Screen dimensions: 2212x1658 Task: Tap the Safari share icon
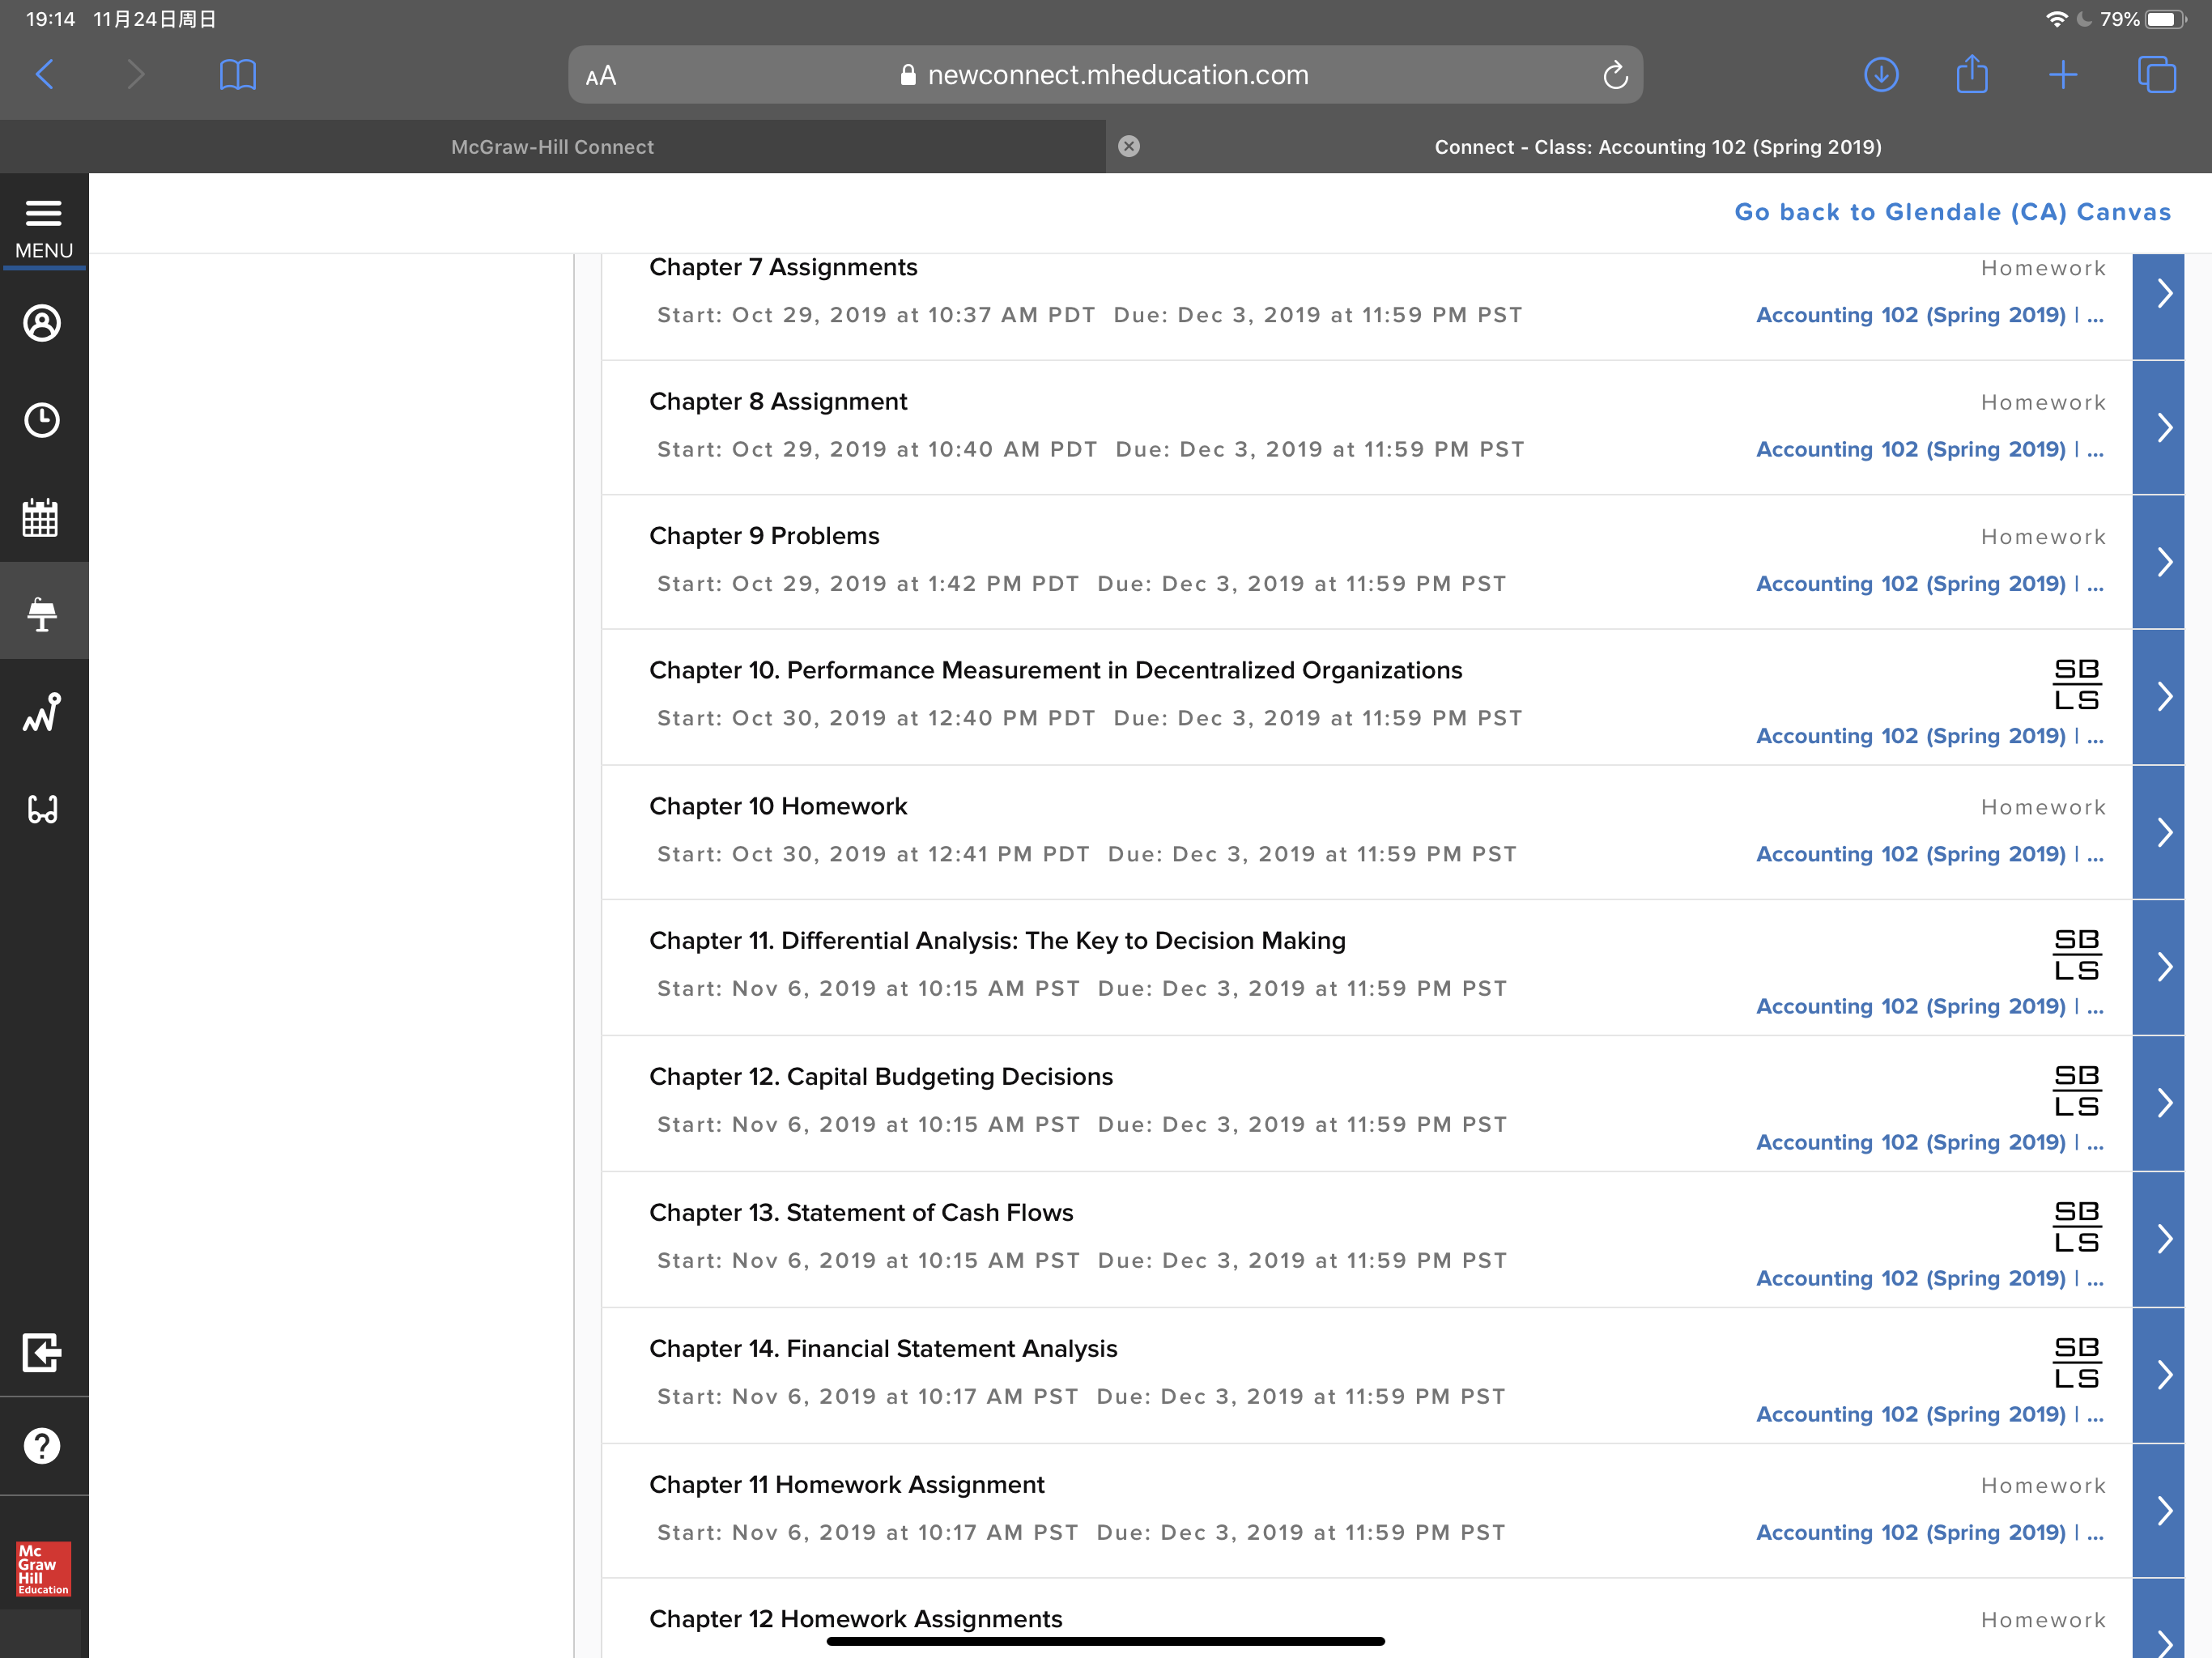tap(1972, 74)
